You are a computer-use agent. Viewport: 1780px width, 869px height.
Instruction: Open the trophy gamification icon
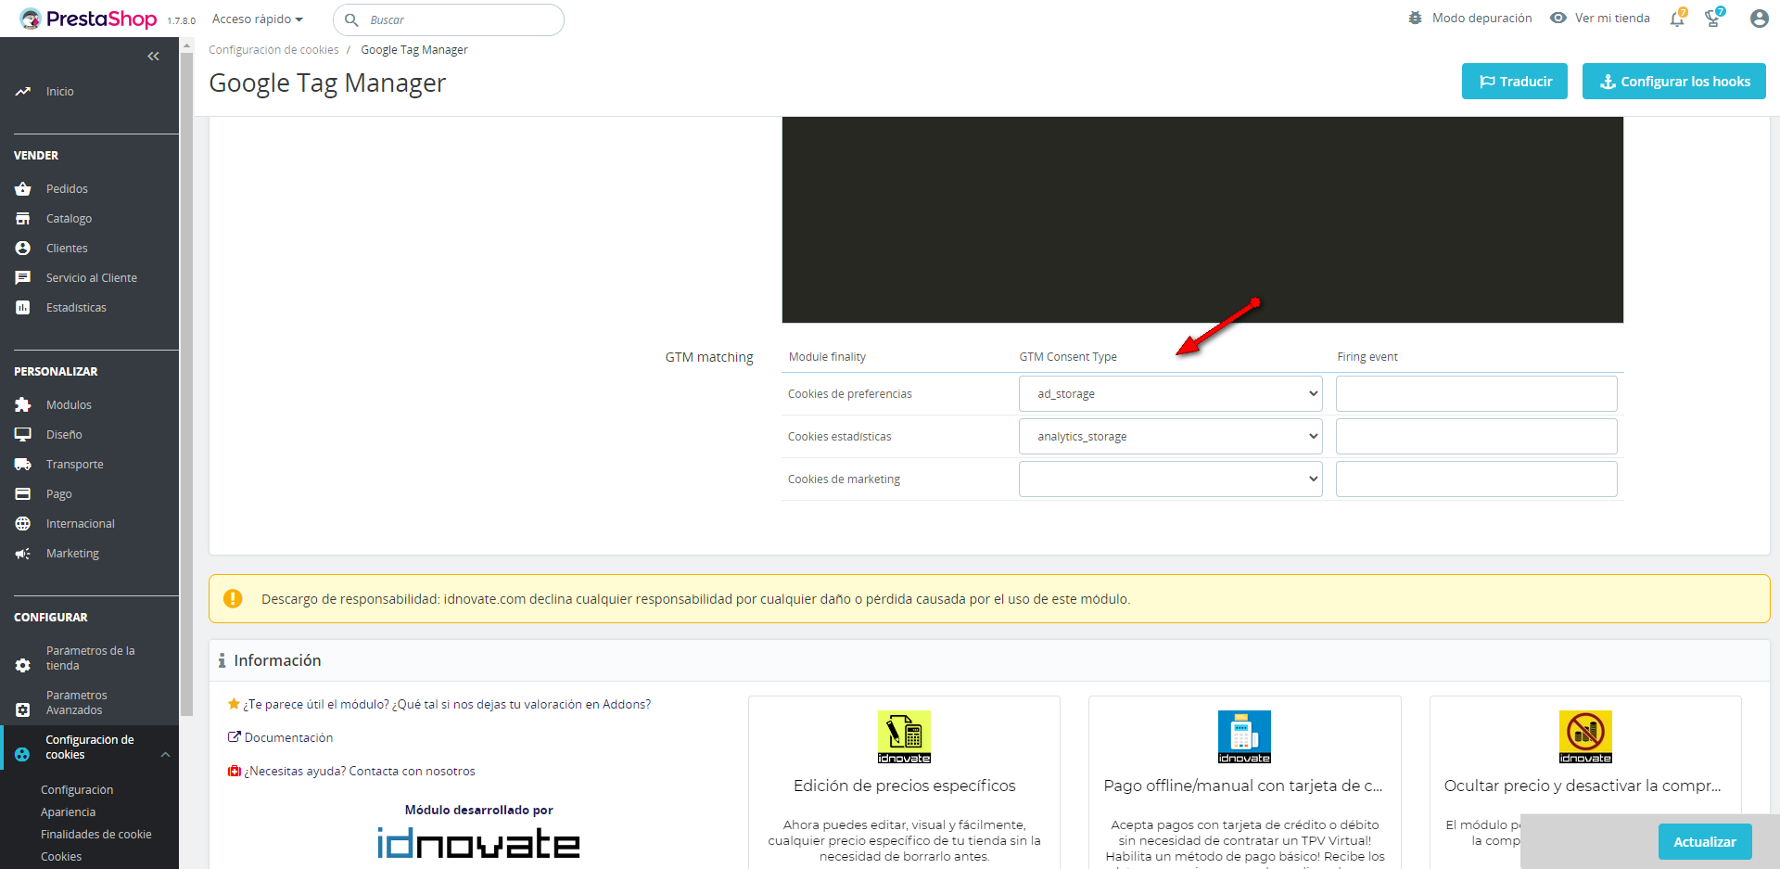click(1713, 19)
